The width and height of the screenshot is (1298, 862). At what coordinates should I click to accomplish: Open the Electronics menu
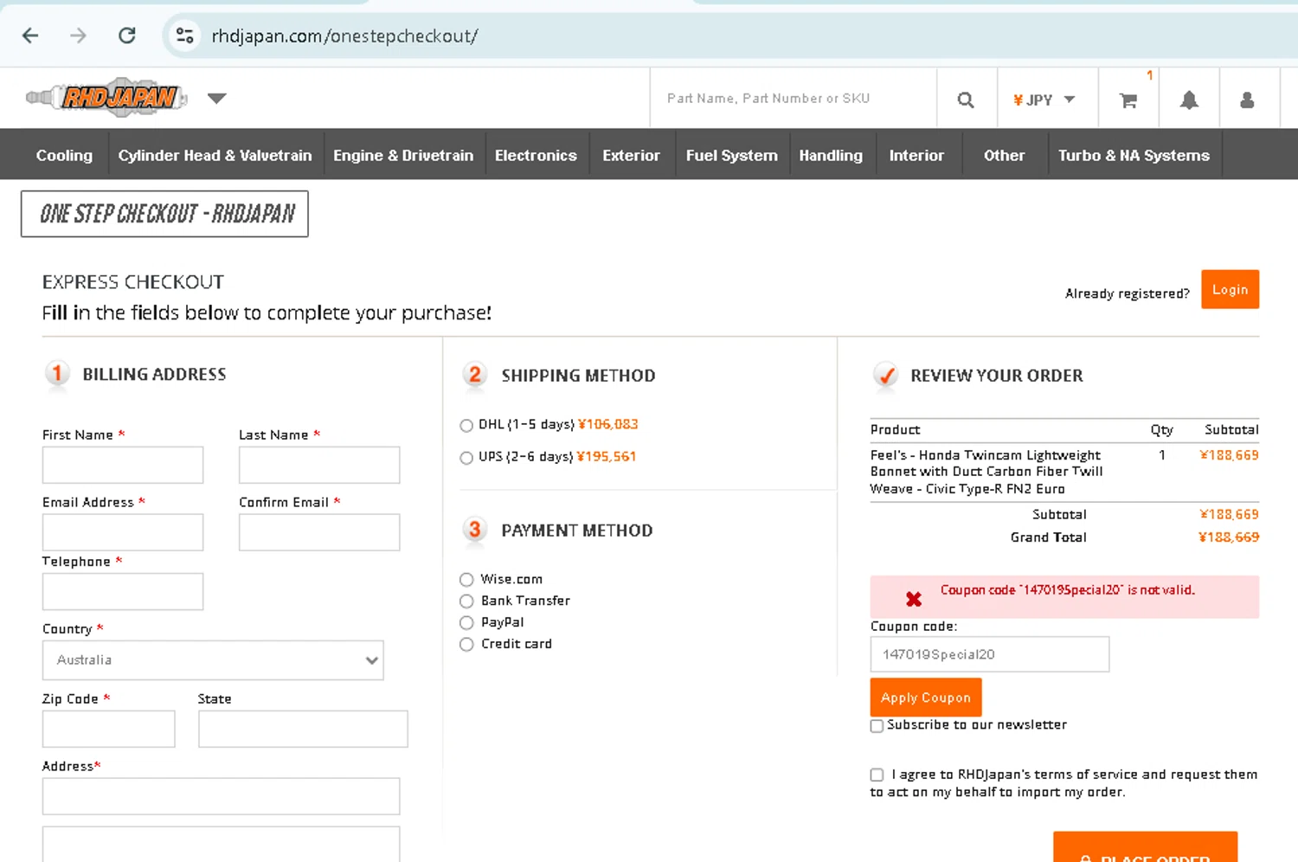coord(536,156)
